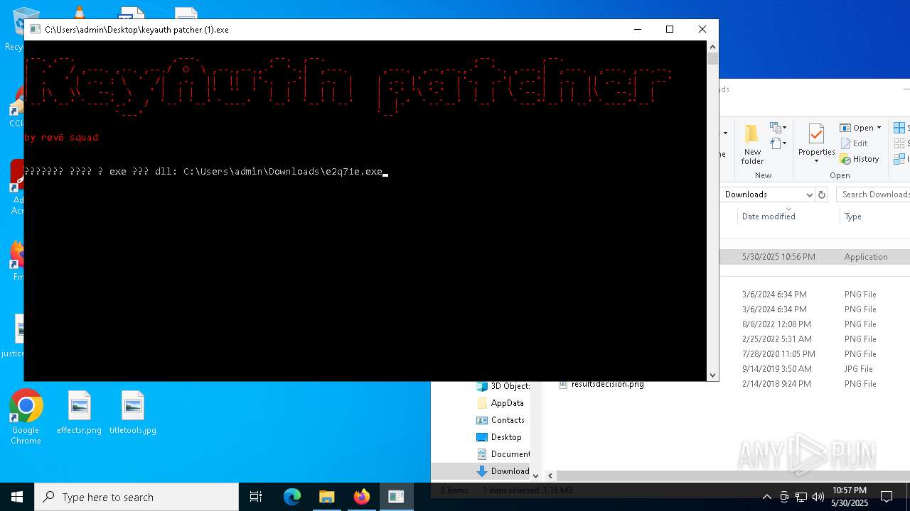910x511 pixels.
Task: Select AppData in Explorer navigation pane
Action: [502, 403]
